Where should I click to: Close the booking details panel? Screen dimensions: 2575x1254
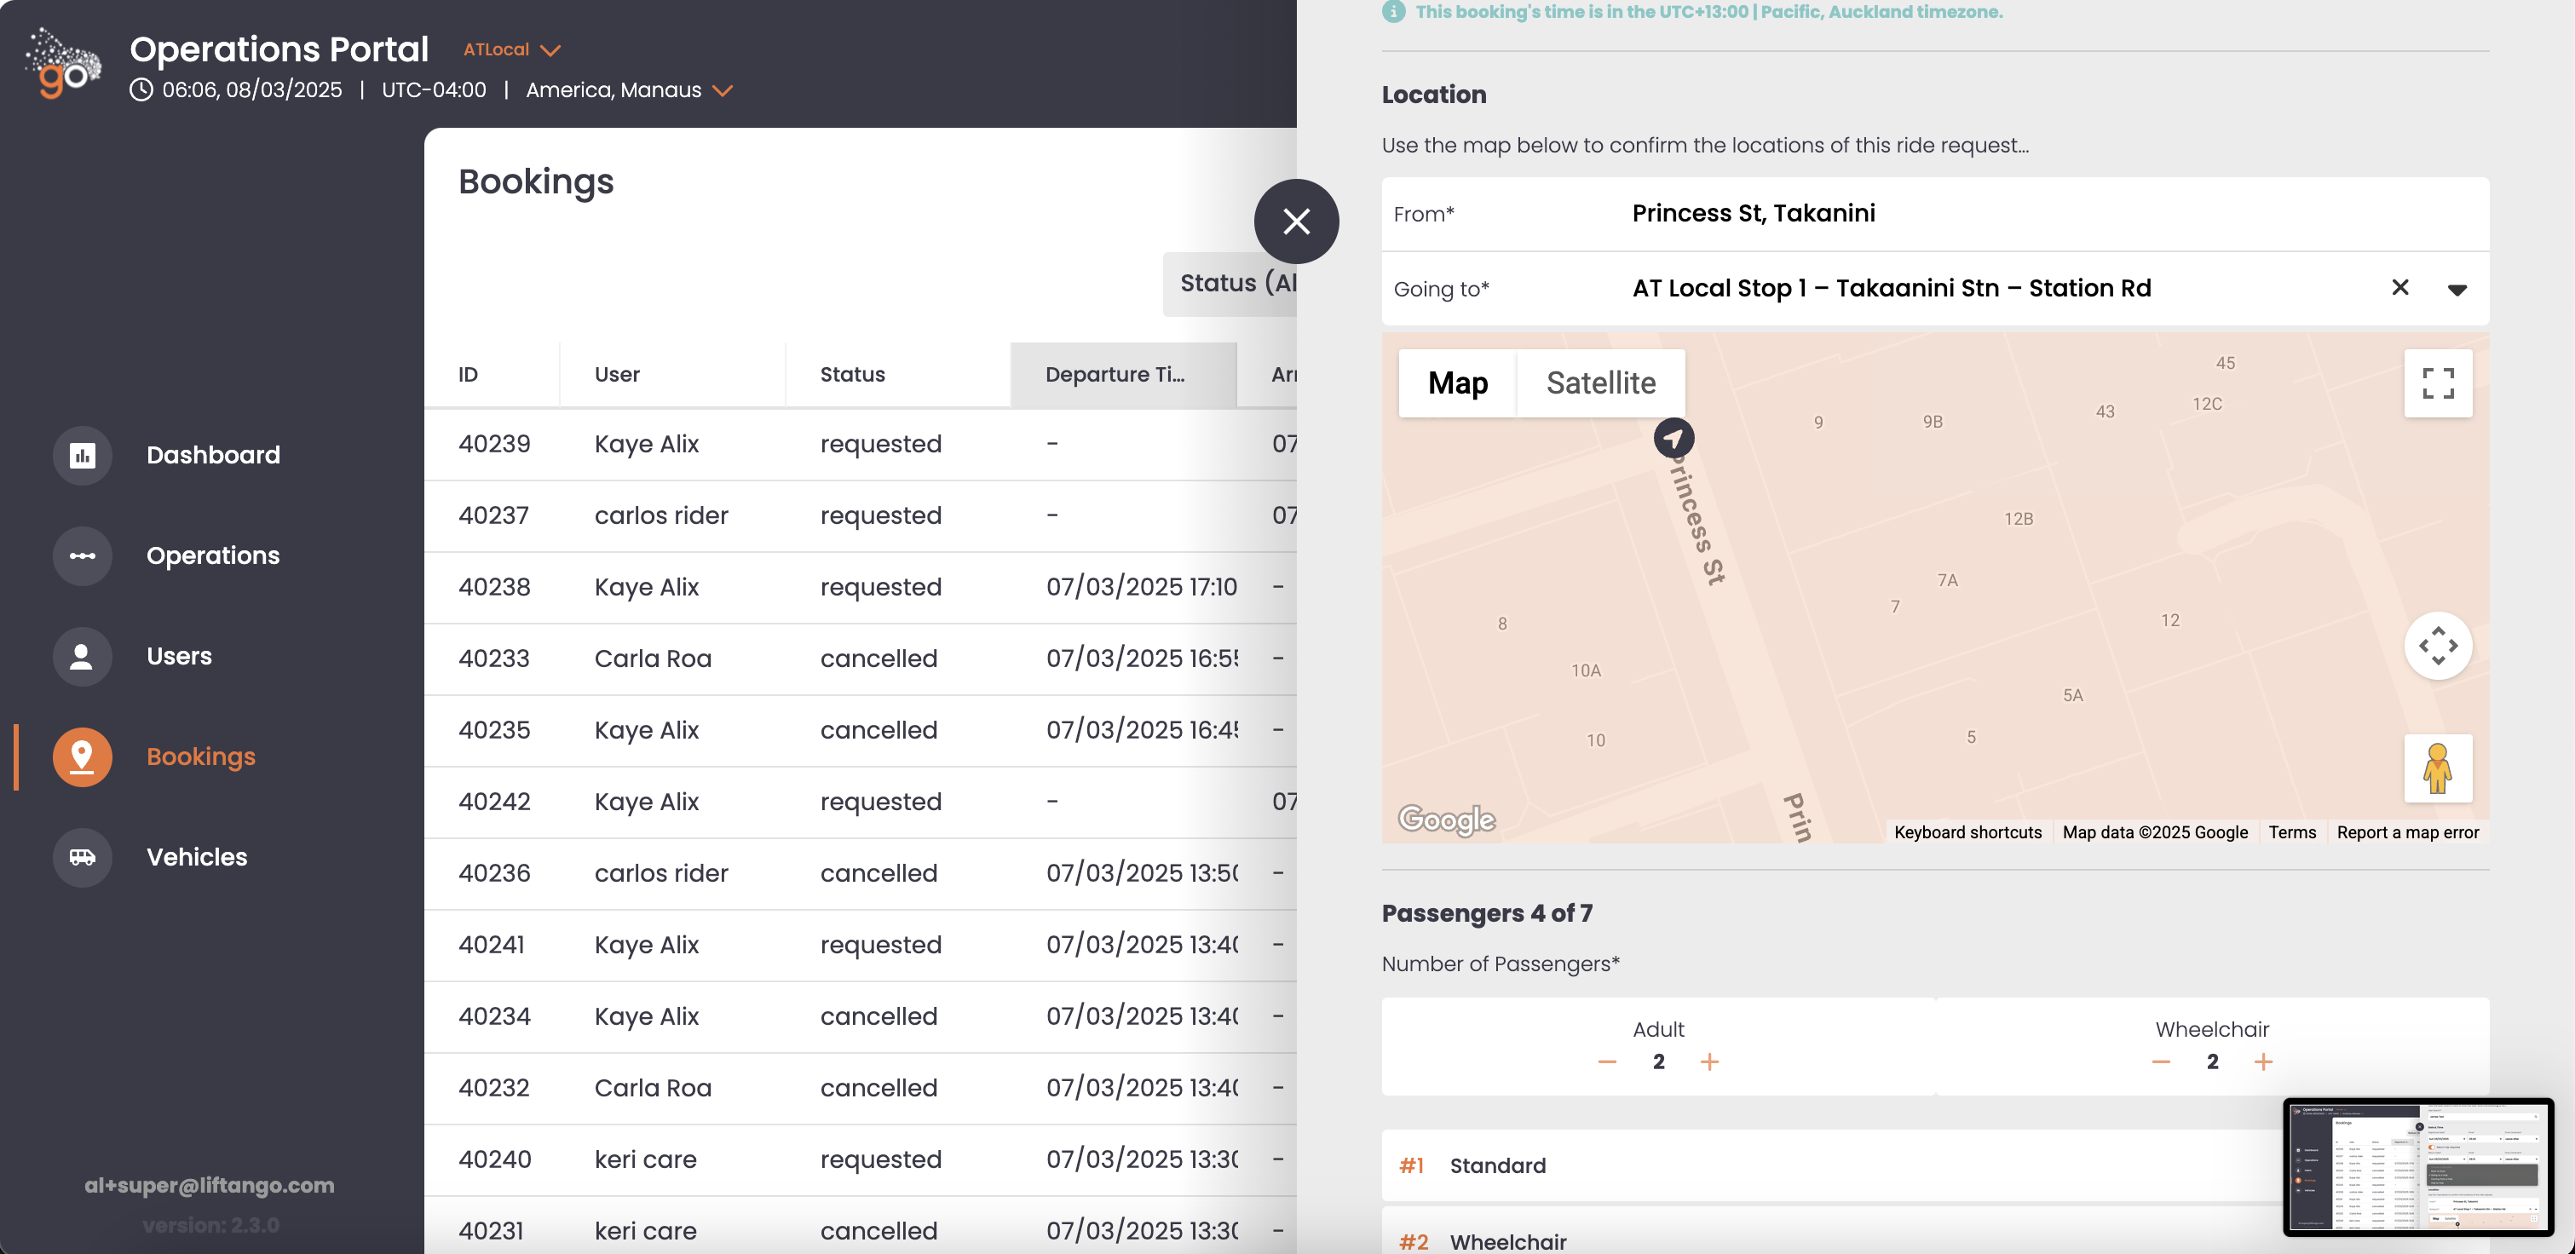point(1295,221)
